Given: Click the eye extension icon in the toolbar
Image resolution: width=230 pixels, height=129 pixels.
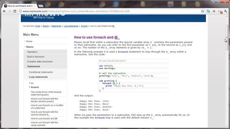Looking at the screenshot, I should click(214, 11).
